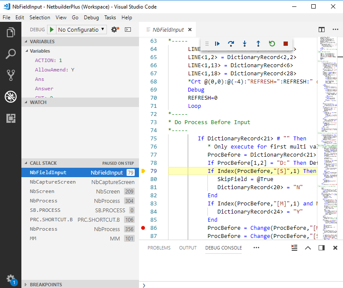Open the Debug Console terminal icon

(x=128, y=30)
